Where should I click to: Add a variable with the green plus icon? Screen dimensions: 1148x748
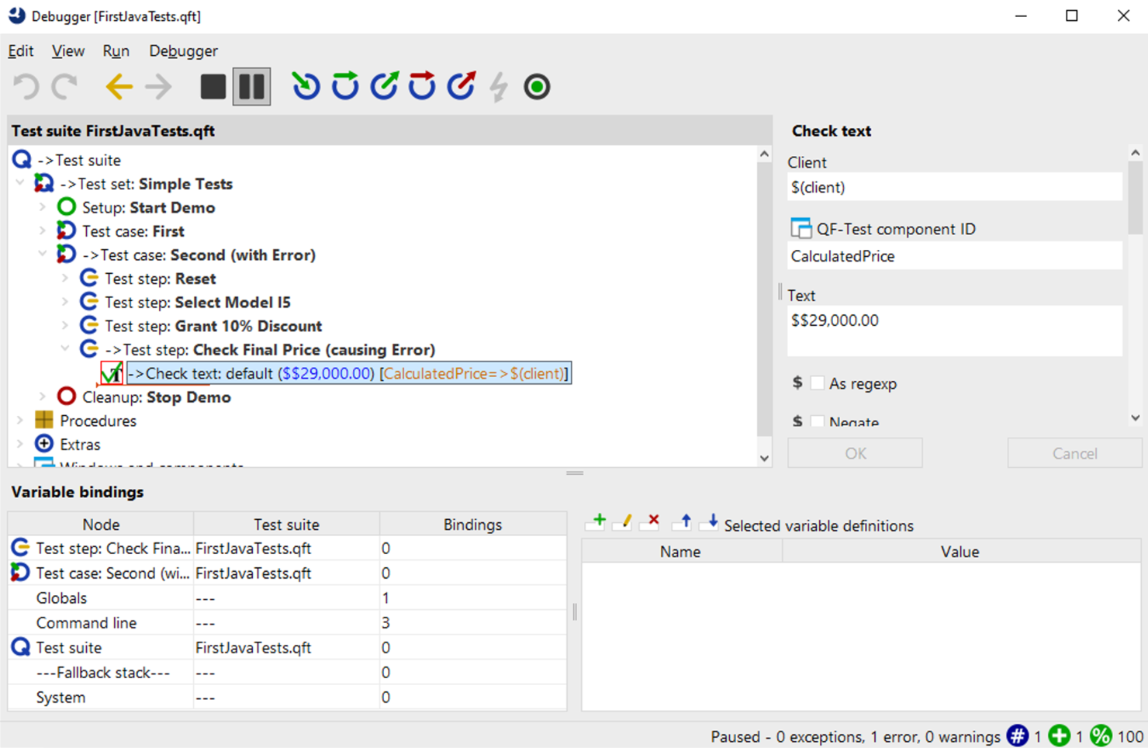coord(596,521)
